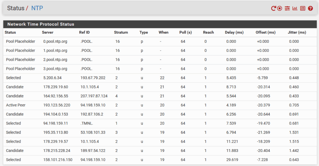Image resolution: width=319 pixels, height=166 pixels.
Task: Restart the NTP service icon
Action: [x=274, y=8]
